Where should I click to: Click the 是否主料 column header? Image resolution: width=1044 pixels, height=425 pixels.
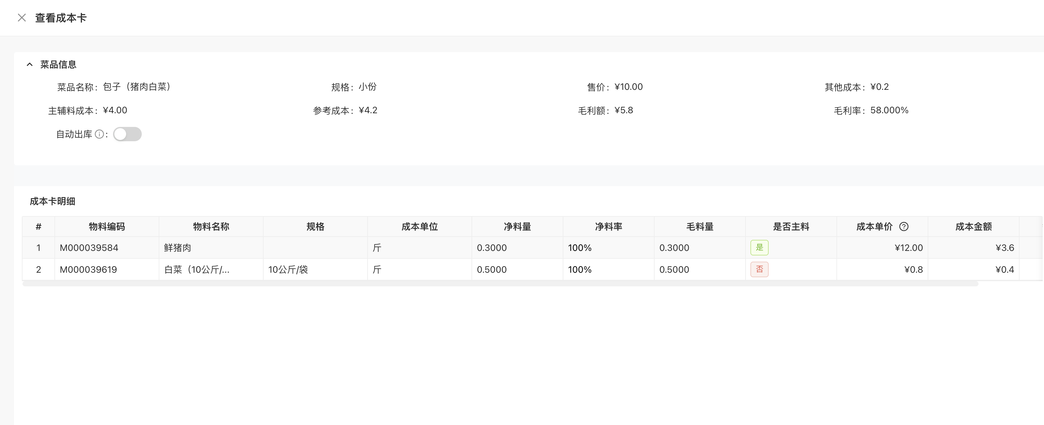[791, 227]
